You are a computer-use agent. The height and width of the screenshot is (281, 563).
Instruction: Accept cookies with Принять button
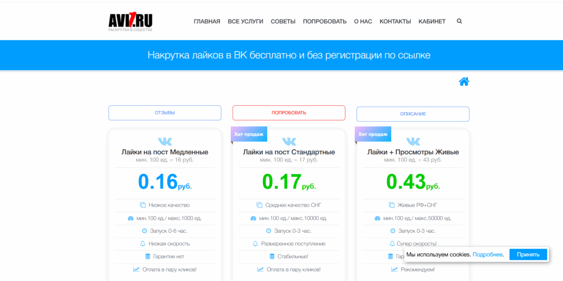click(x=528, y=255)
